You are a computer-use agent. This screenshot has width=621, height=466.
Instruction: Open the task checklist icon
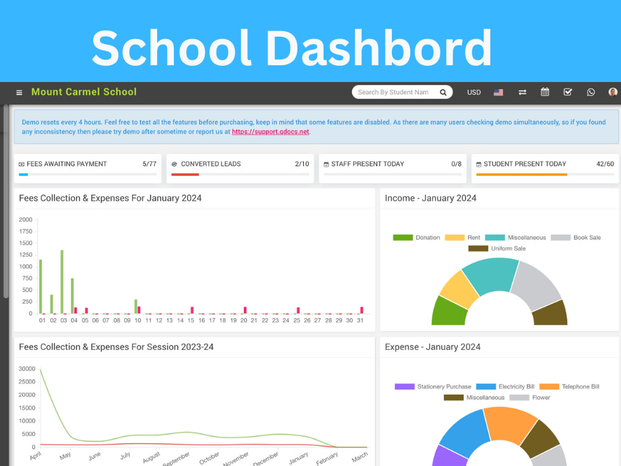(568, 92)
